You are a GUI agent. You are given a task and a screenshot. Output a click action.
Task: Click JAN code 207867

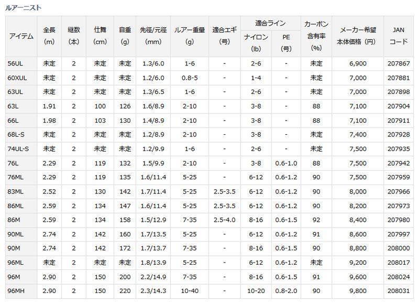pyautogui.click(x=399, y=63)
